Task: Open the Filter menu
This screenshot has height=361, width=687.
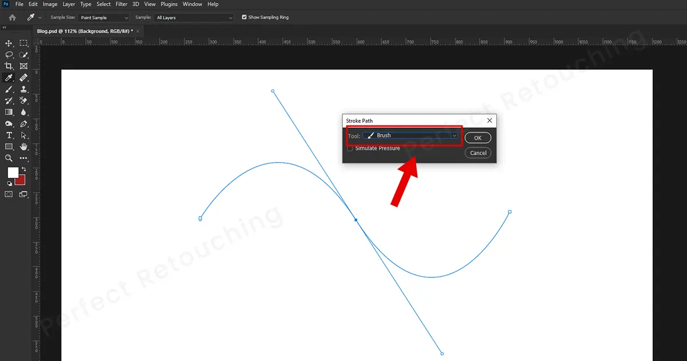Action: click(121, 4)
